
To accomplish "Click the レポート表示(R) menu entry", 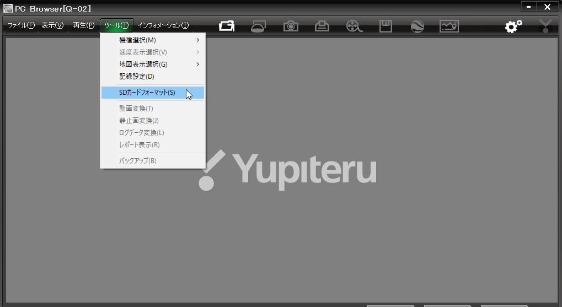I will [153, 145].
